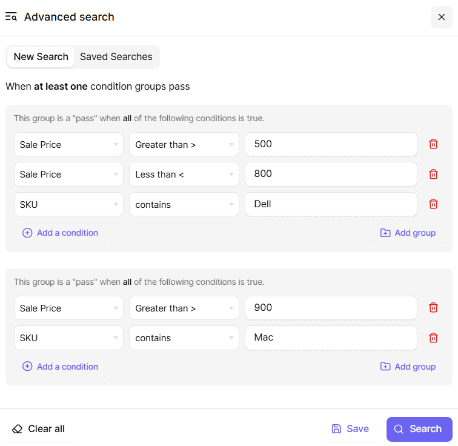Add a condition to the first group
This screenshot has height=446, width=458.
pyautogui.click(x=60, y=233)
